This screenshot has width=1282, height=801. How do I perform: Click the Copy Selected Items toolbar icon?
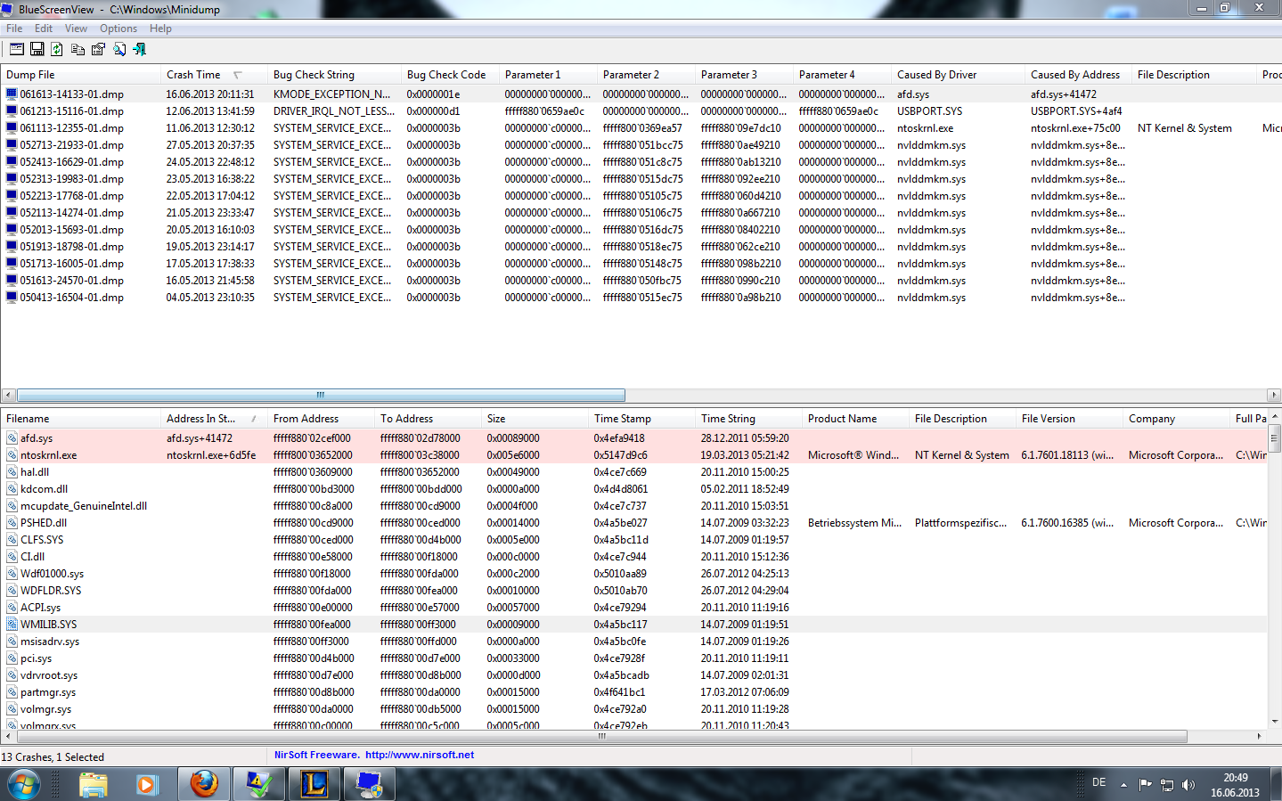coord(78,49)
